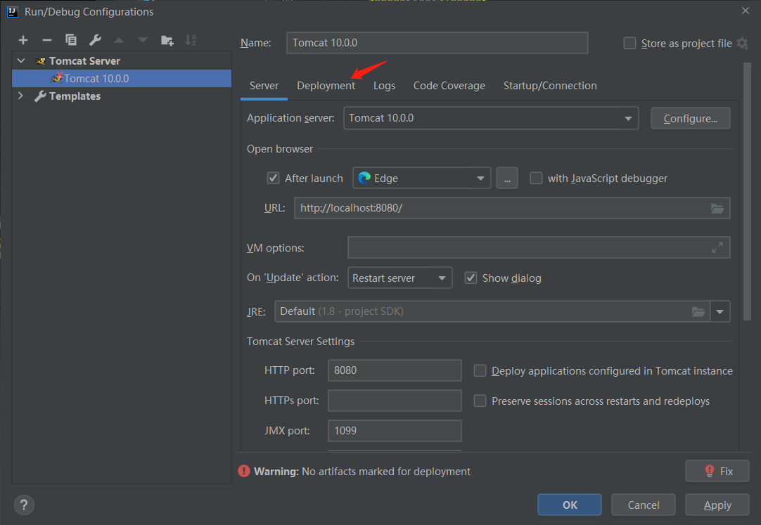Open the Edge browser dropdown

click(421, 179)
